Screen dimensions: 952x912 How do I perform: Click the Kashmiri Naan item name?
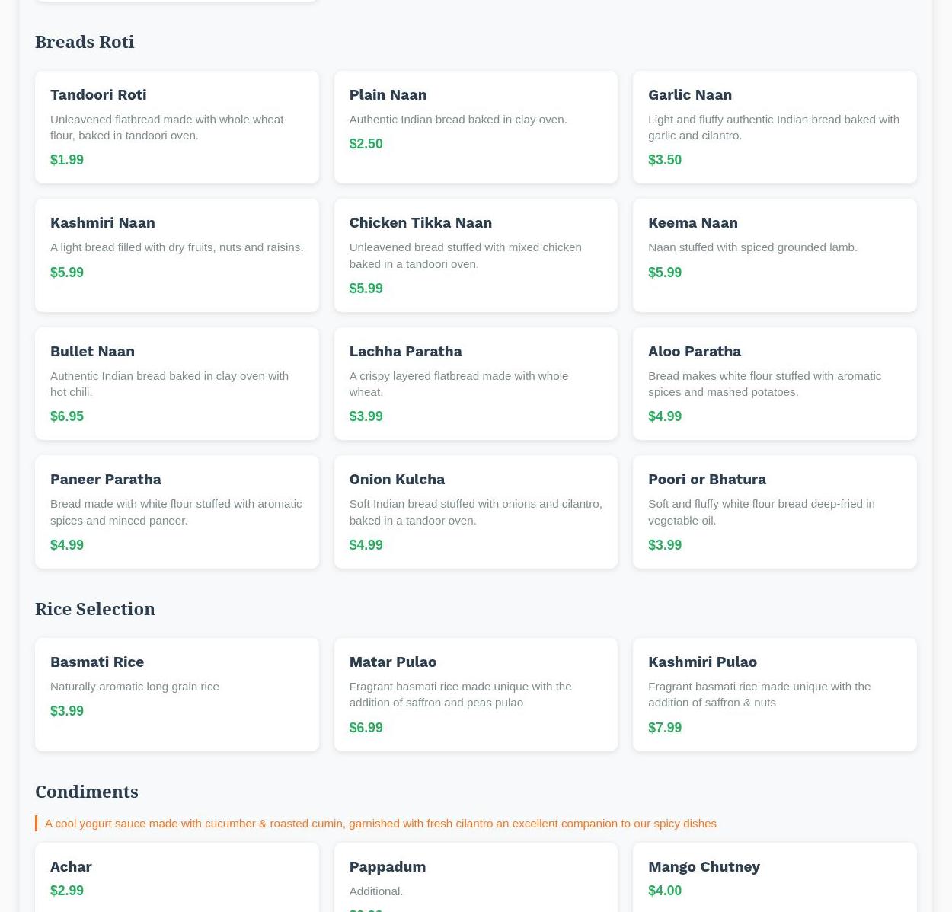103,223
